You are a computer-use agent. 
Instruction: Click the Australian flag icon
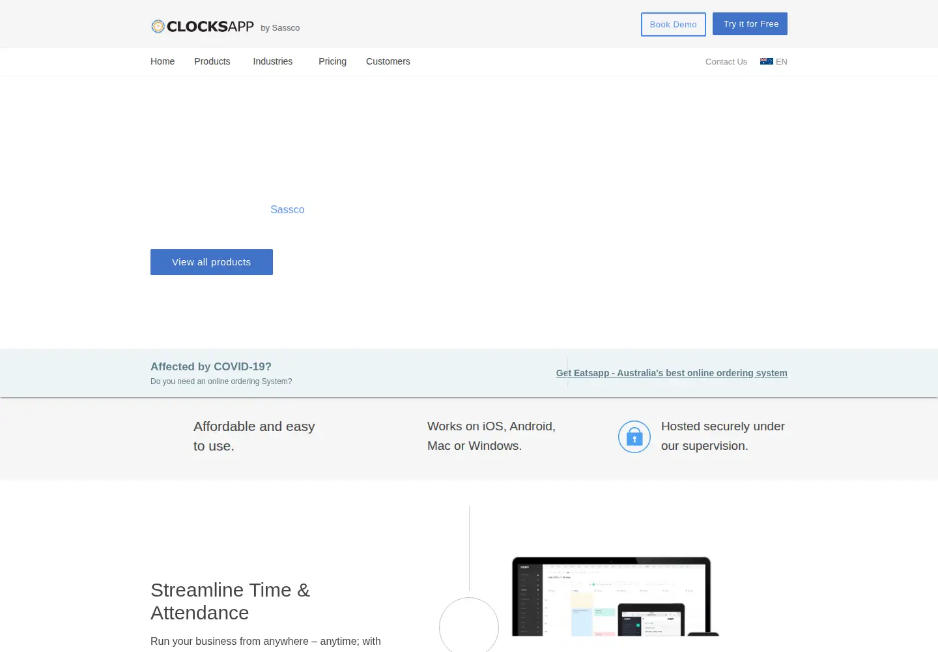pos(767,61)
